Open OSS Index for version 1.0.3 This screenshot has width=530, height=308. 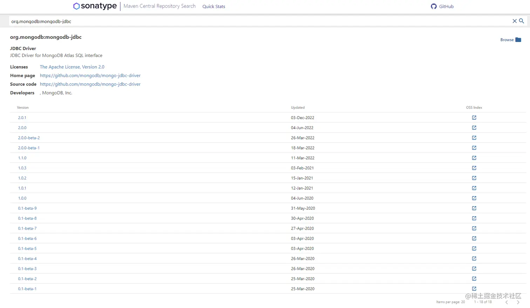click(x=474, y=168)
